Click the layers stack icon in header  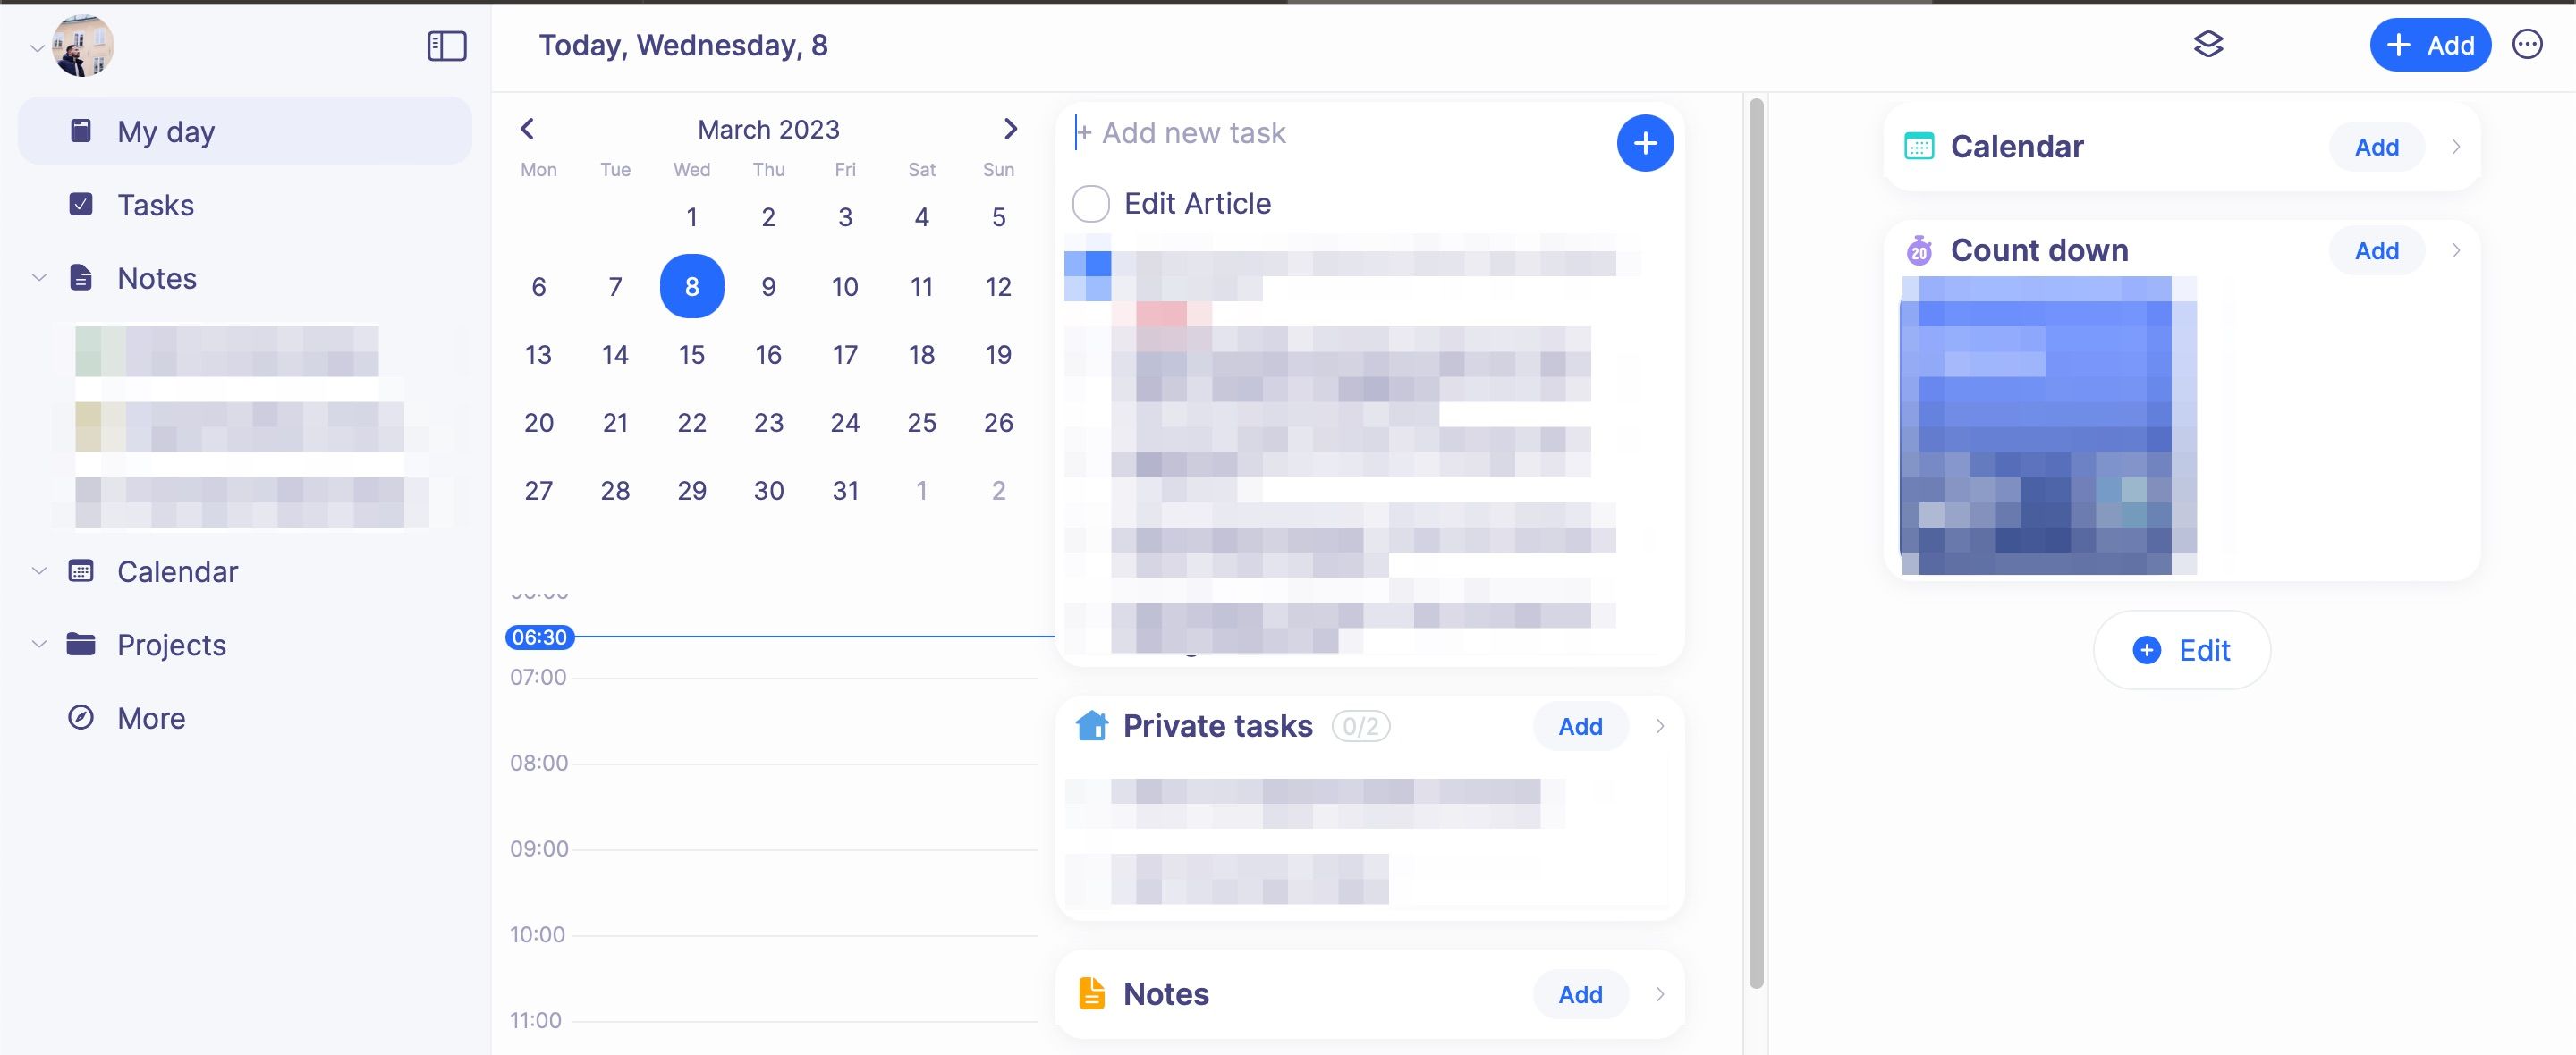pos(2208,45)
